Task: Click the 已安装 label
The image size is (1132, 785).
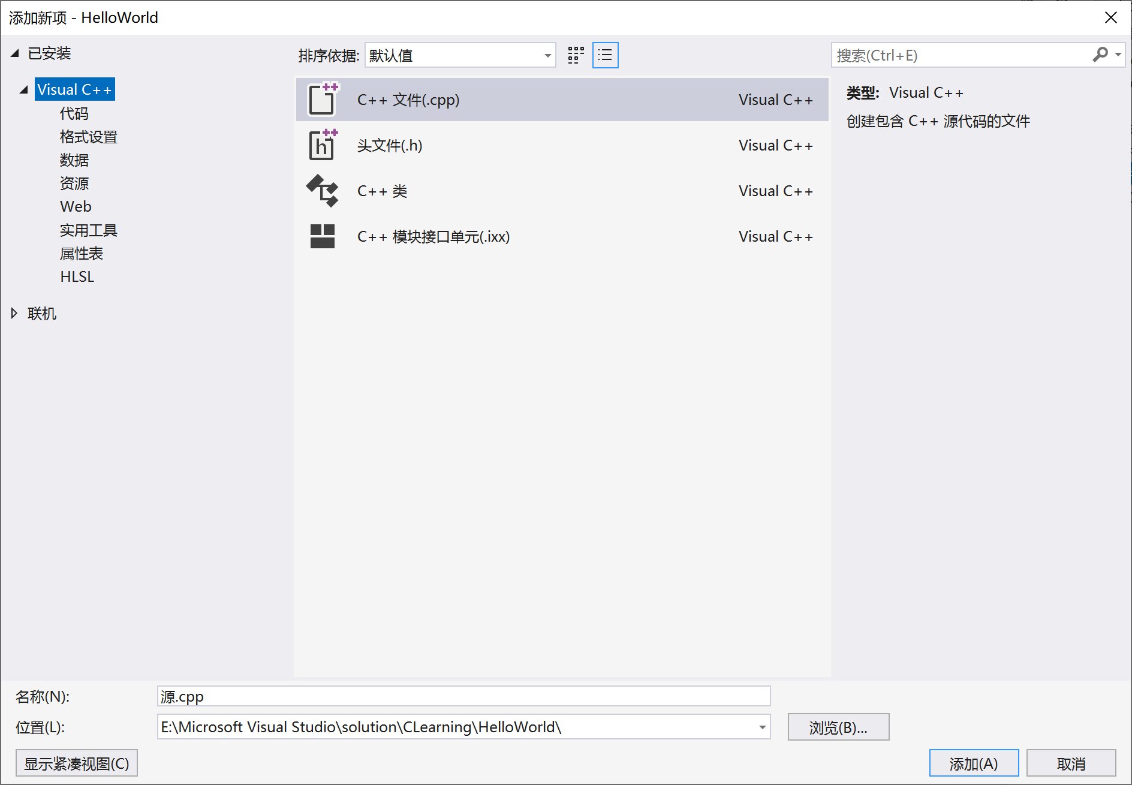Action: pyautogui.click(x=49, y=53)
